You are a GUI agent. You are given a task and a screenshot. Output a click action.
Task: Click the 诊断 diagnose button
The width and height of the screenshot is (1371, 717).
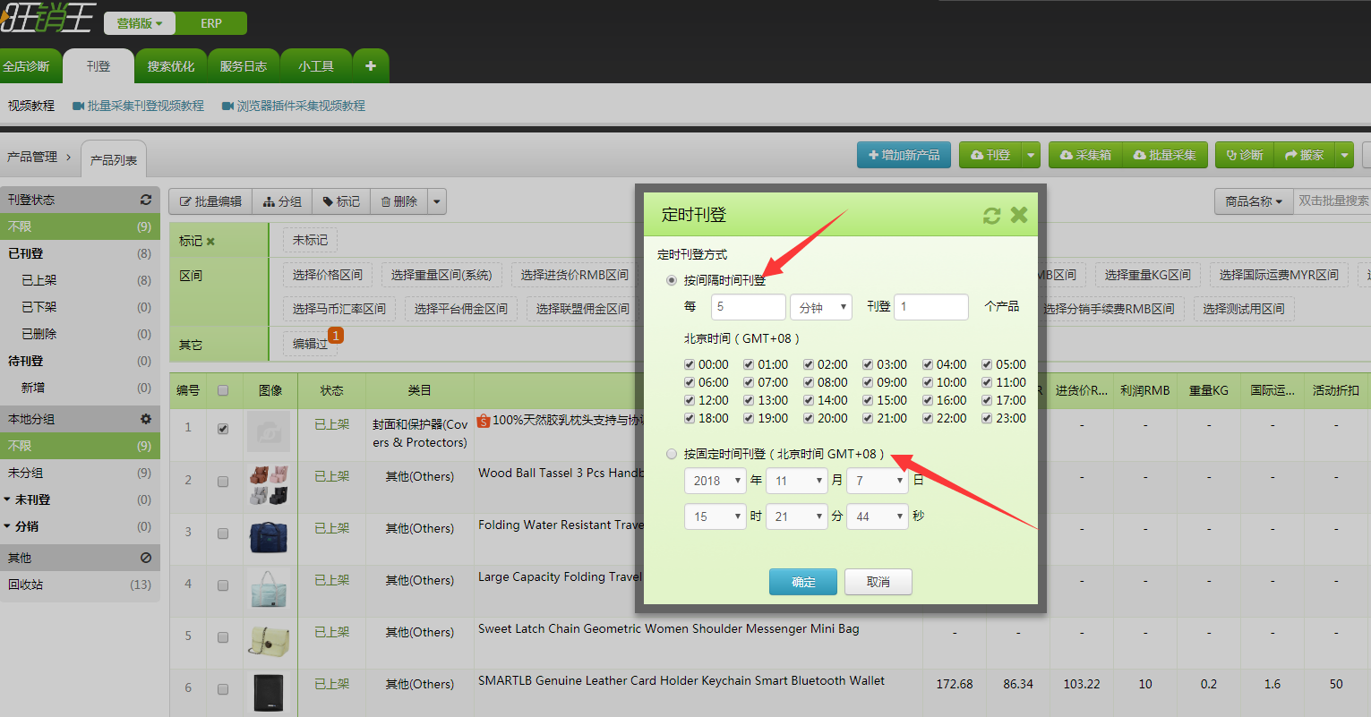tap(1245, 155)
